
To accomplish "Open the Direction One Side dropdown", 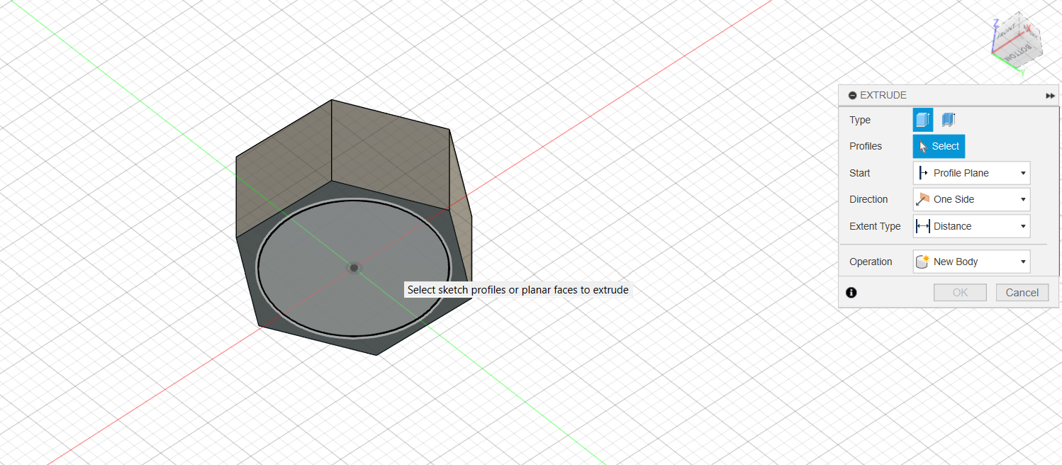I will coord(971,199).
